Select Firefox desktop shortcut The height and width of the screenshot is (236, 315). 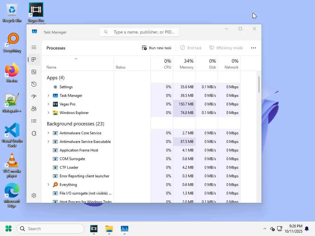click(x=12, y=73)
